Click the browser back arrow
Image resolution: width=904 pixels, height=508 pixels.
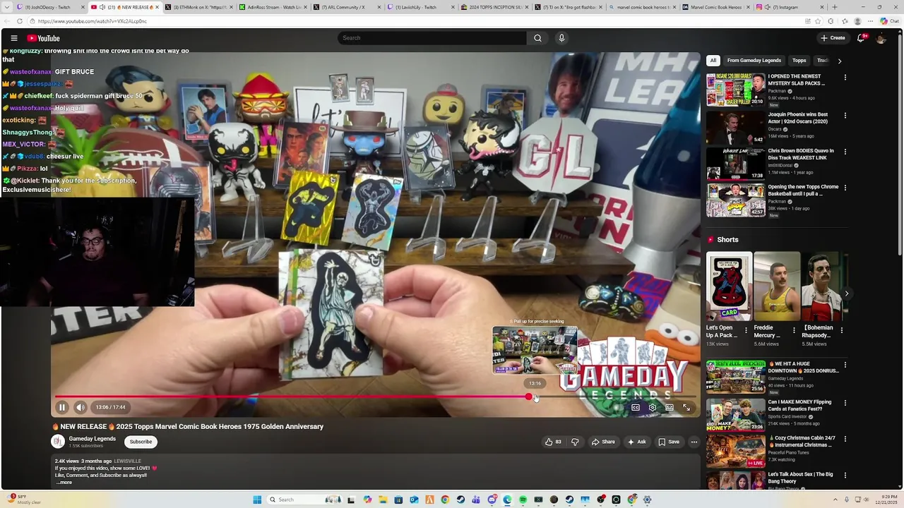[7, 21]
